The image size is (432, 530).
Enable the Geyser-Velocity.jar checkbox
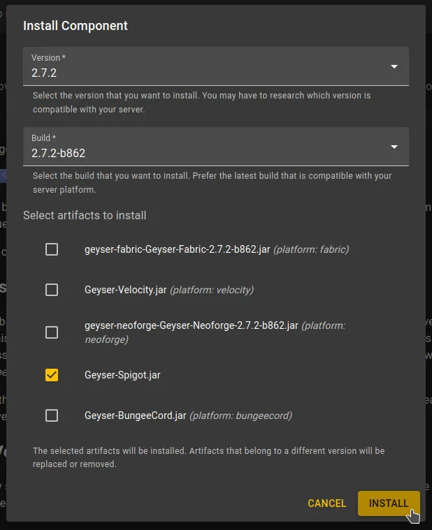coord(52,290)
